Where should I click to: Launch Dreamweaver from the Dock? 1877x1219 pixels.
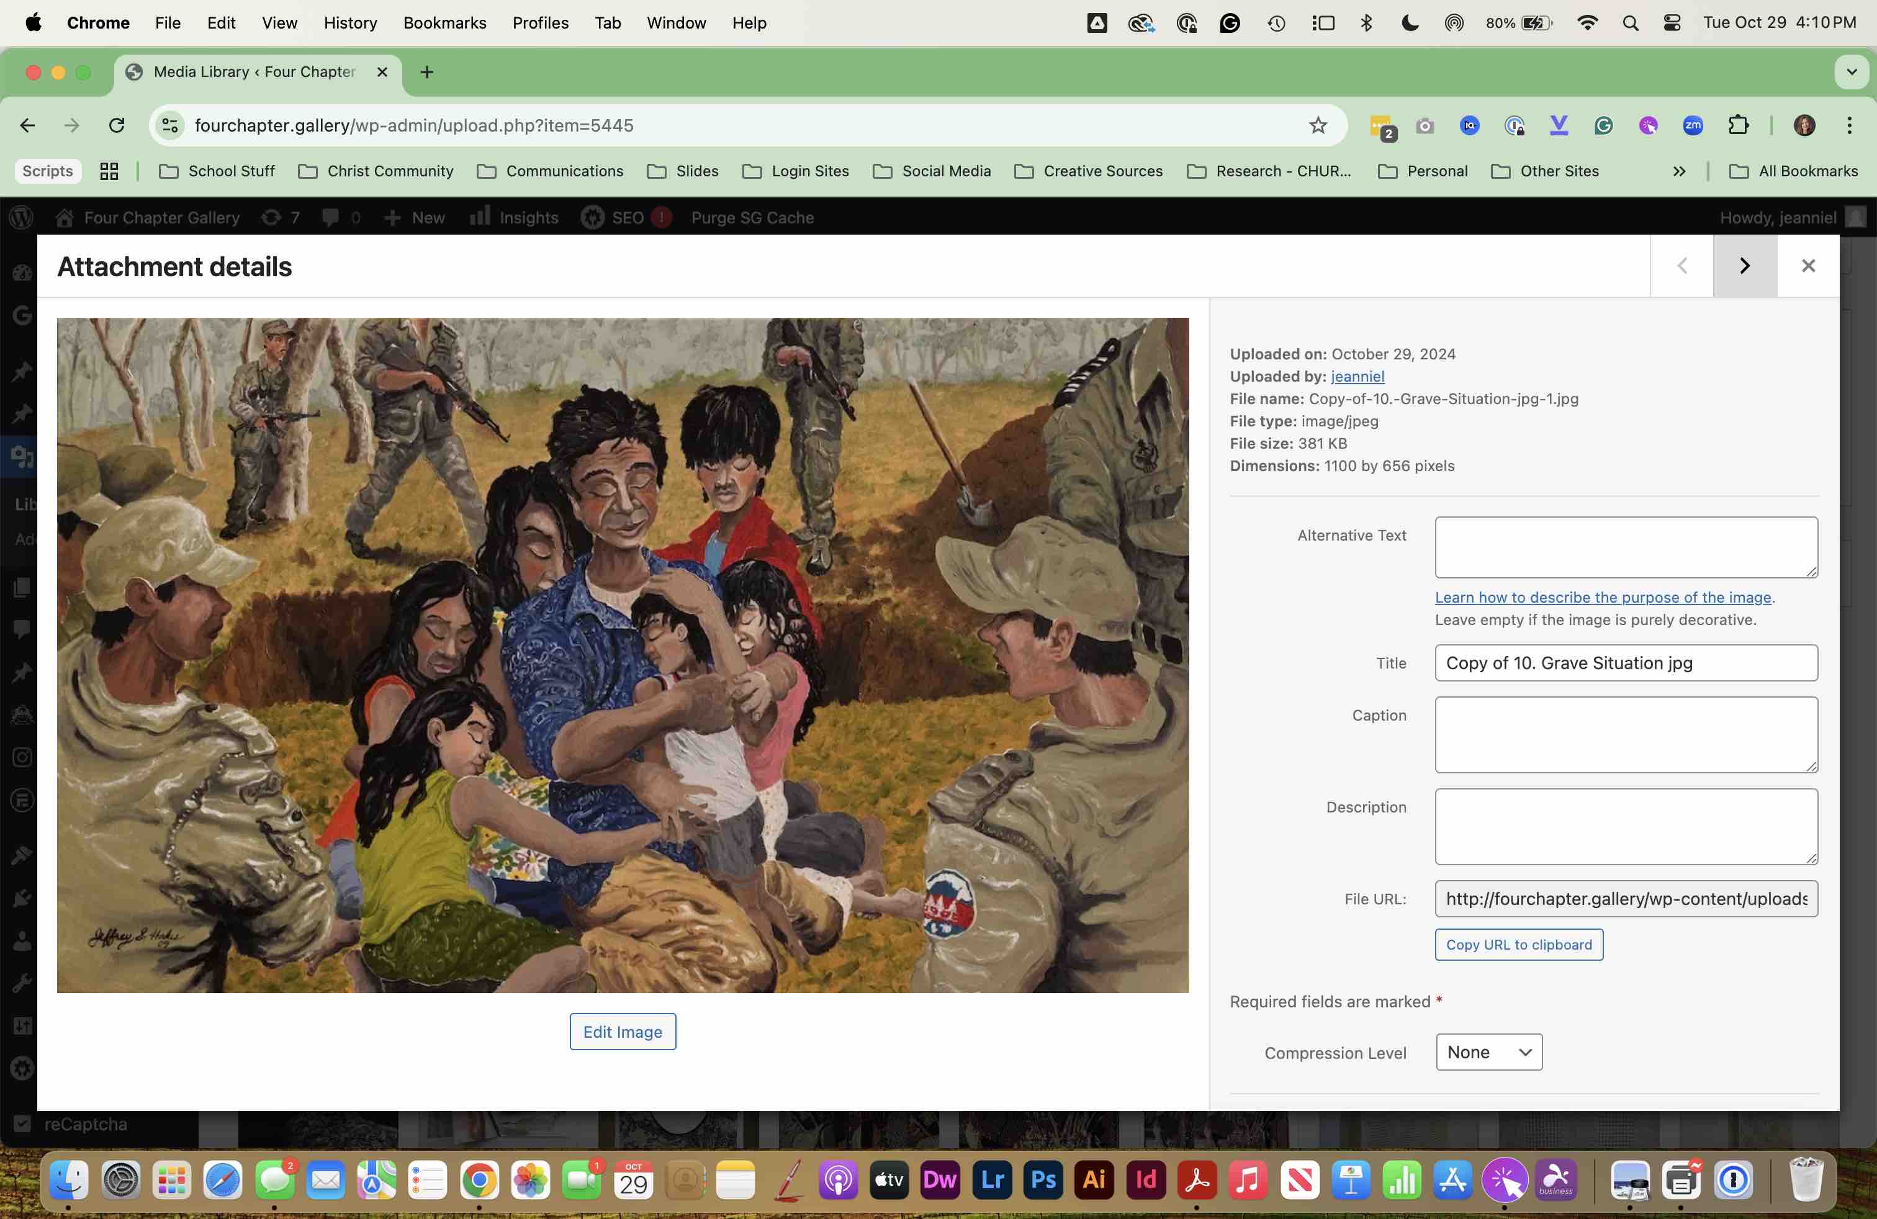940,1179
